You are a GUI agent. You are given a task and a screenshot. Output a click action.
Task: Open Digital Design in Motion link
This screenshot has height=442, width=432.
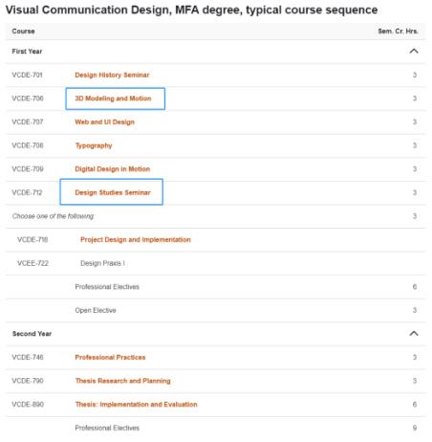point(113,169)
